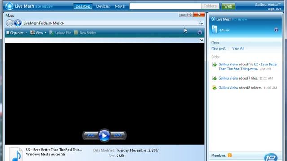Click the Windows Media Audio file label
The height and width of the screenshot is (161, 287).
(46, 154)
